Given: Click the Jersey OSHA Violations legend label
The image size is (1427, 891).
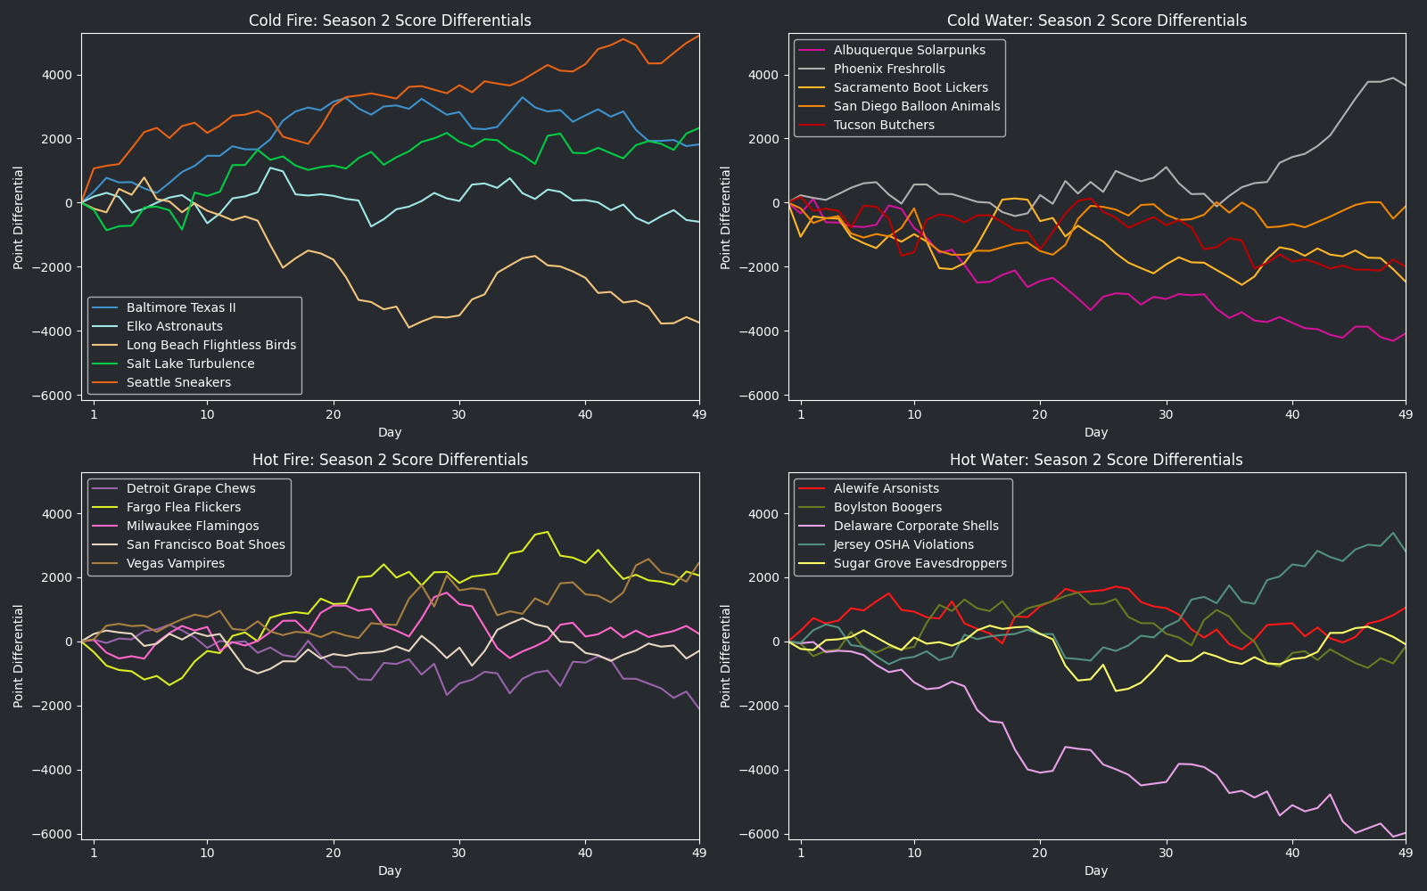Looking at the screenshot, I should point(903,544).
